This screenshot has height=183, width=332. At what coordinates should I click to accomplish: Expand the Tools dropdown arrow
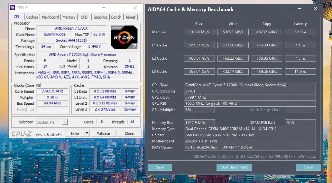[x=87, y=133]
